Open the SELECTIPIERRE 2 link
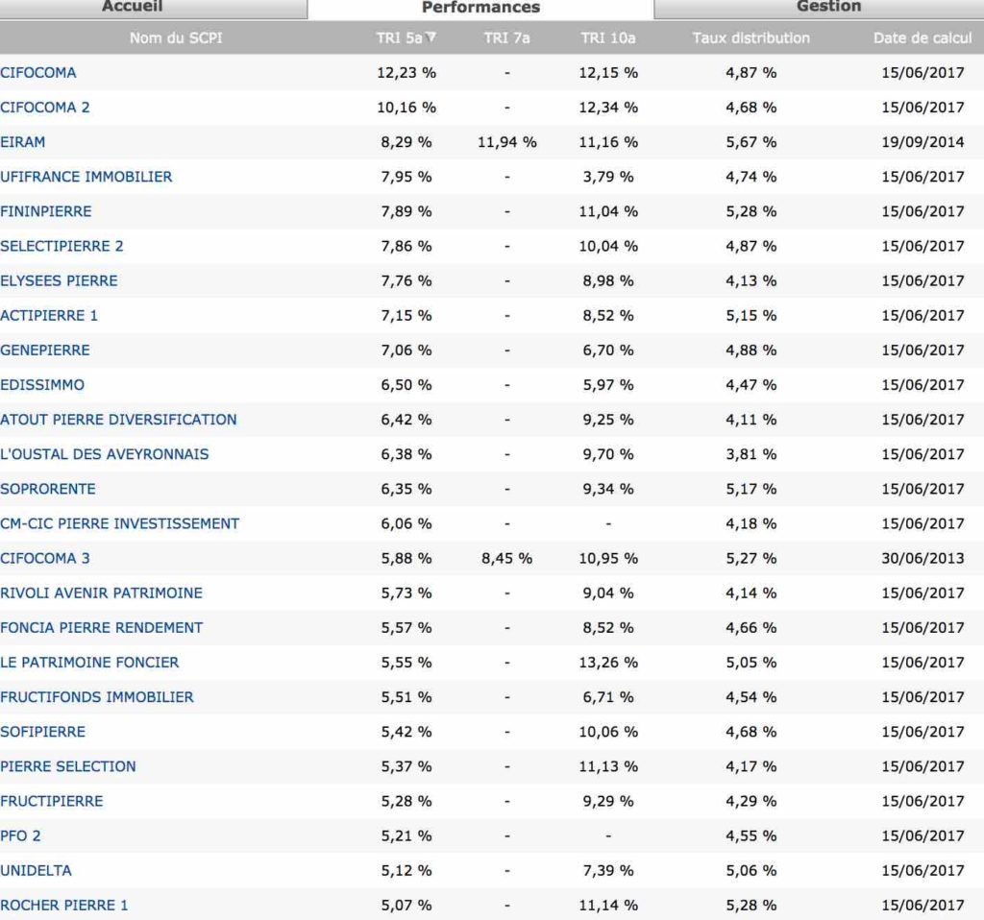The image size is (984, 920). (x=61, y=246)
